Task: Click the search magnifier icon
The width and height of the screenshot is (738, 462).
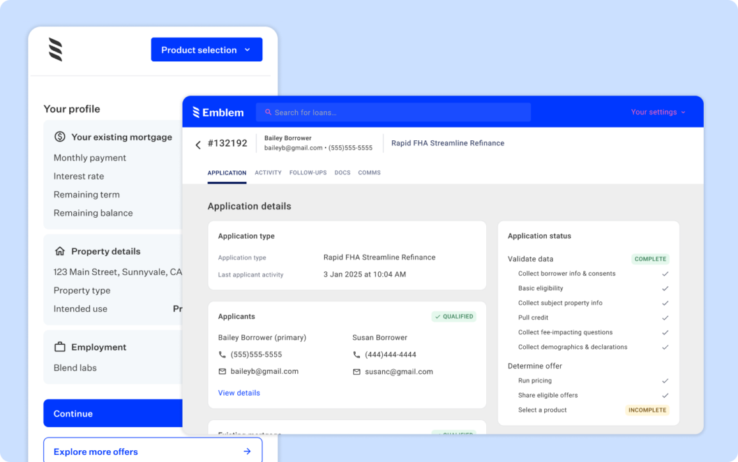Action: click(x=268, y=112)
